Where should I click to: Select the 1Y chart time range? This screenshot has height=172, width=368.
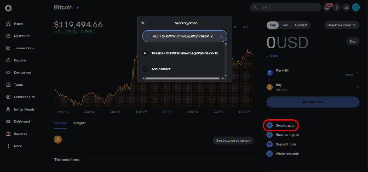[235, 27]
